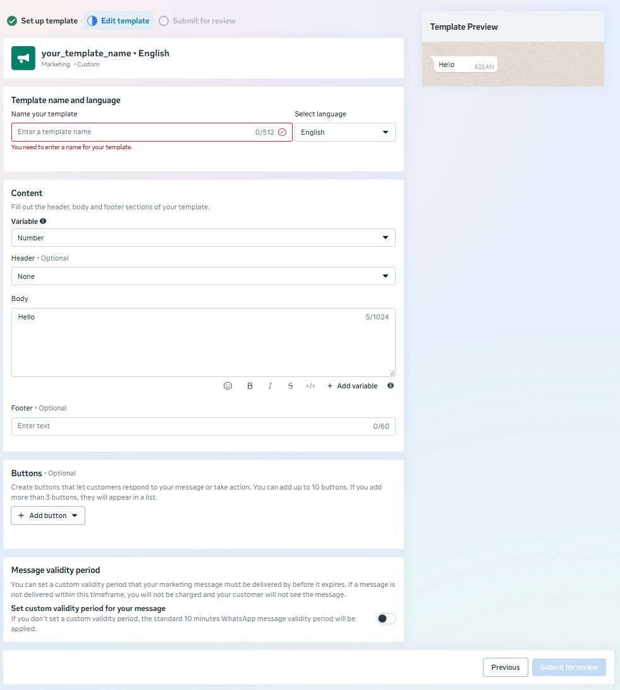Expand the Add button dropdown

click(x=48, y=515)
